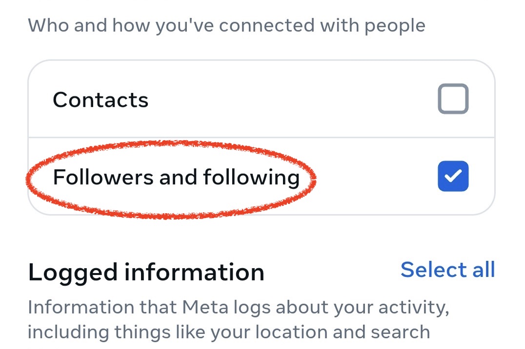
Task: Click the word 'Followers' in second row
Action: (x=103, y=177)
